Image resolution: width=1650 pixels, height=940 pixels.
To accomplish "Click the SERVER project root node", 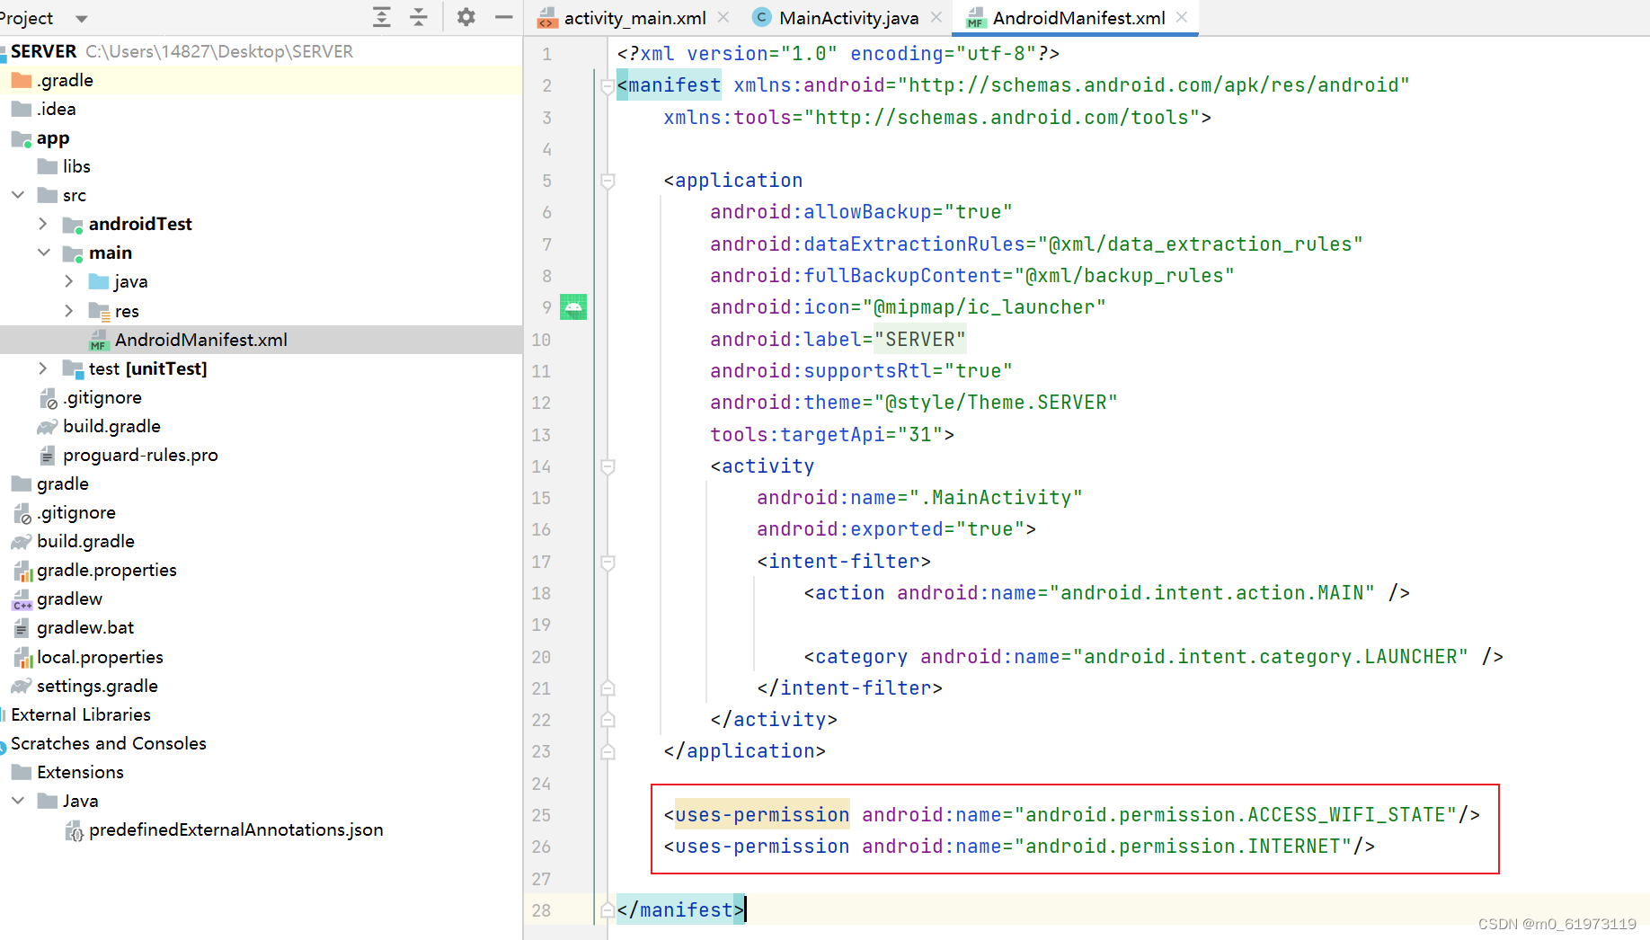I will pos(261,51).
